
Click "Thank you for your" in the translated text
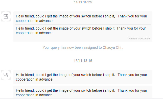coord(131,28)
